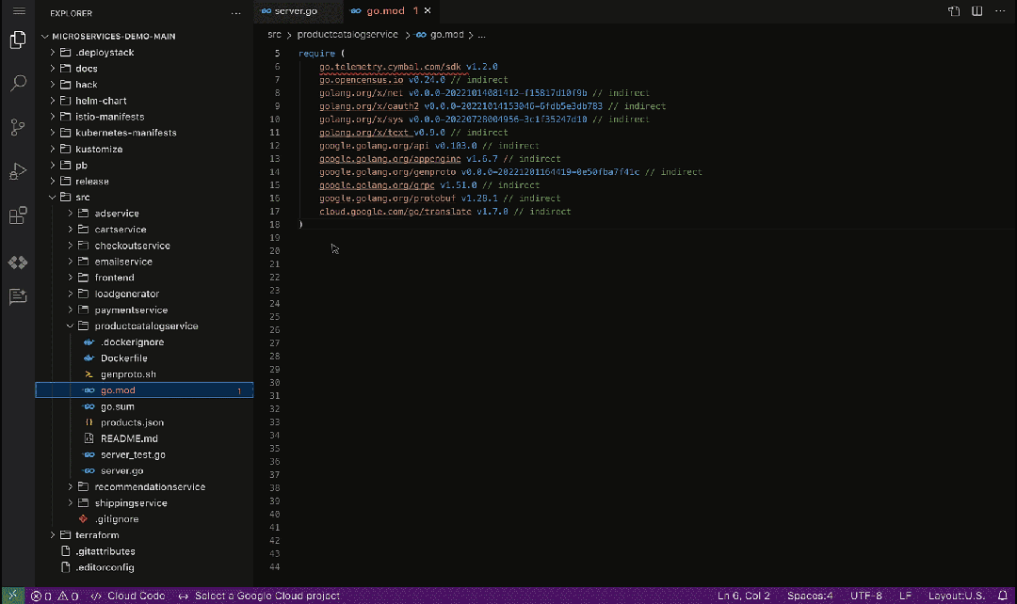Open products.json file

tap(133, 422)
